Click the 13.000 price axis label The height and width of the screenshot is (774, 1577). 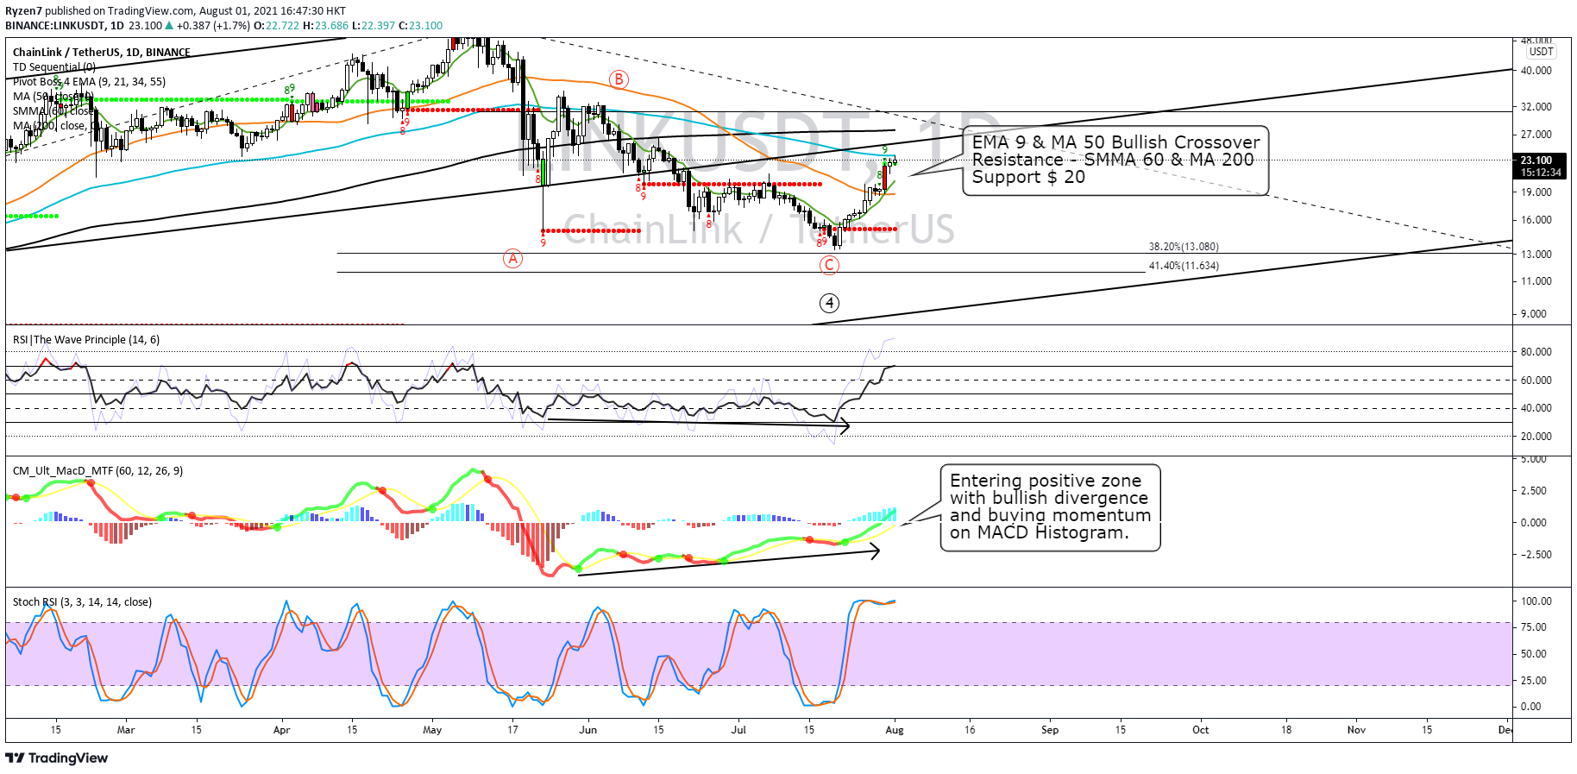click(1536, 255)
